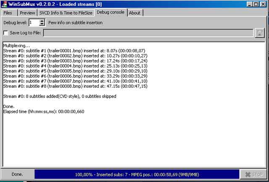Click log line for subtitle #1 trailer00001.bmp

[74, 51]
